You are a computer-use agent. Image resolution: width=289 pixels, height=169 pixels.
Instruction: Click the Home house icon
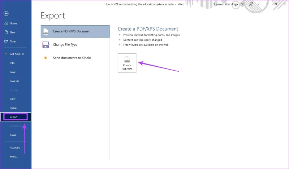[x=6, y=23]
